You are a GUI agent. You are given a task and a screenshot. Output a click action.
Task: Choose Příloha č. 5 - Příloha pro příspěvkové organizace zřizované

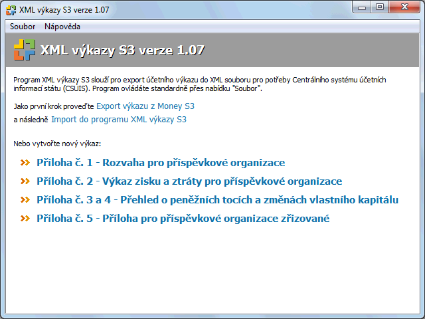pos(183,219)
